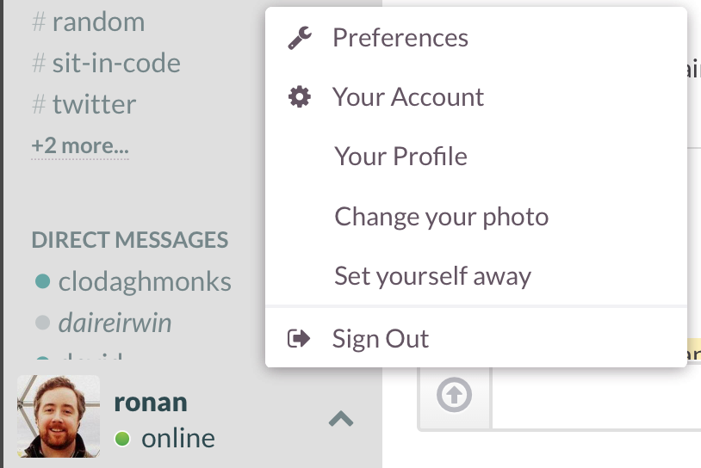Image resolution: width=701 pixels, height=468 pixels.
Task: Select Change your photo
Action: coord(441,216)
